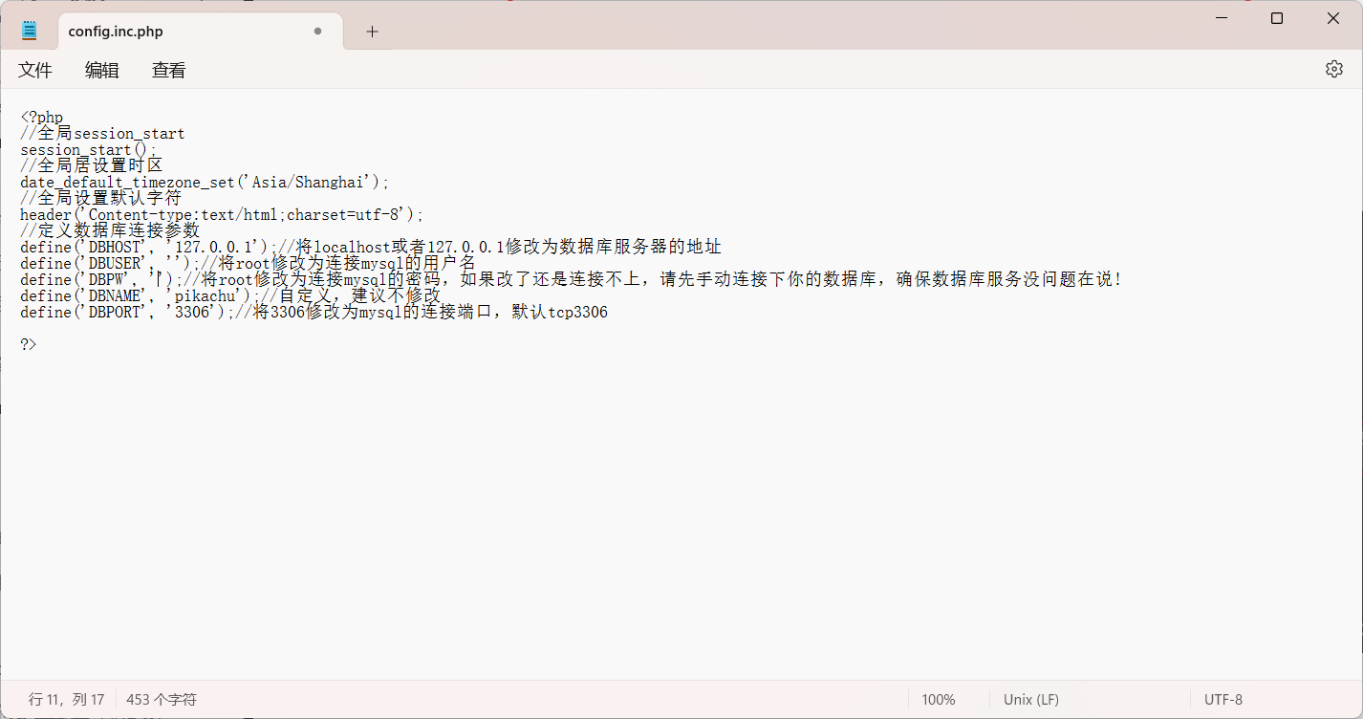Click the 453 个字符 character count
The image size is (1363, 719).
tap(162, 700)
